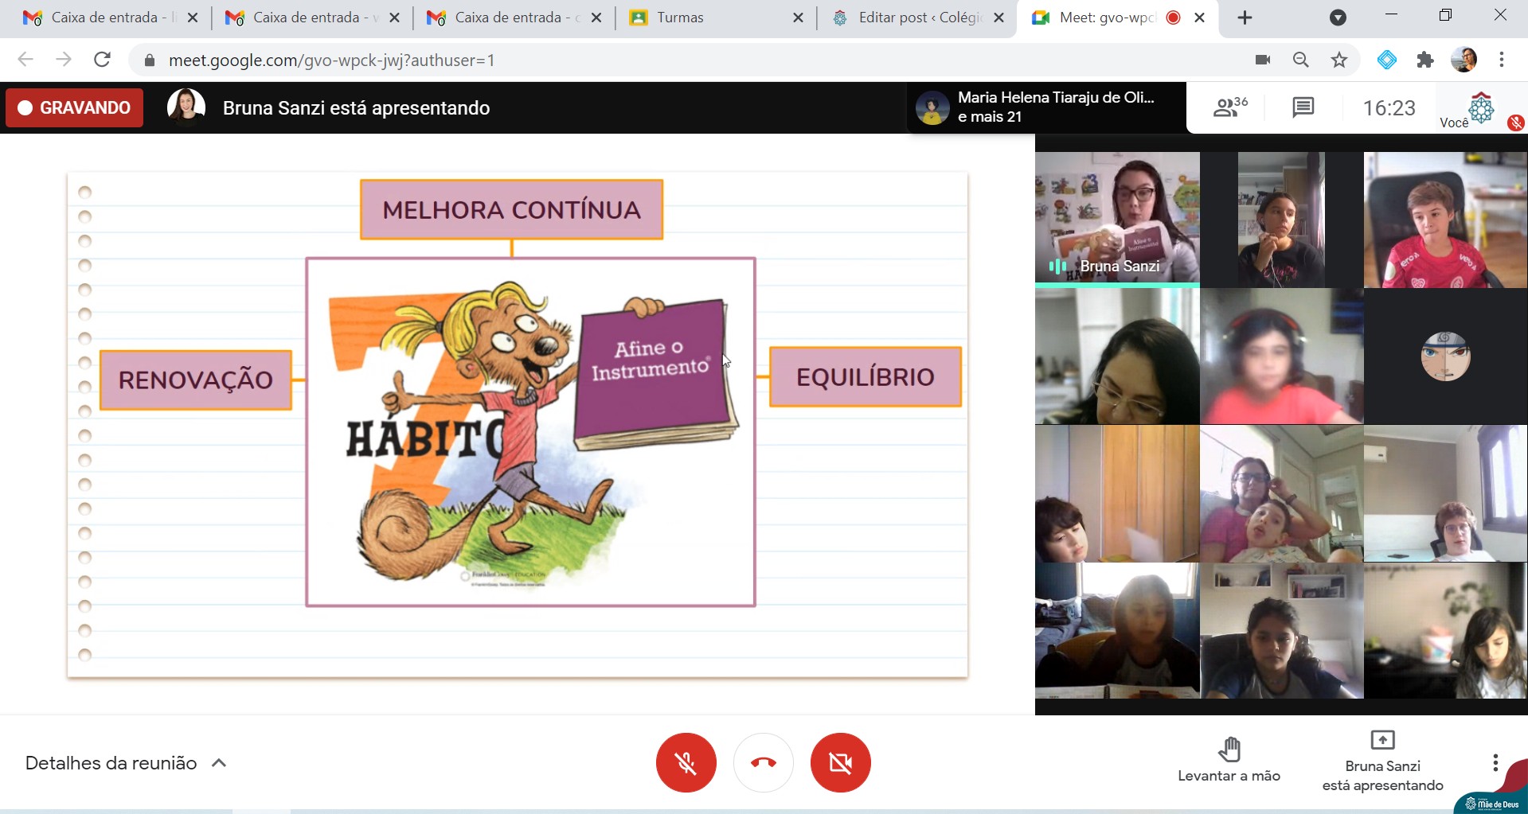This screenshot has height=814, width=1528.
Task: Reload the Meet page
Action: [x=102, y=60]
